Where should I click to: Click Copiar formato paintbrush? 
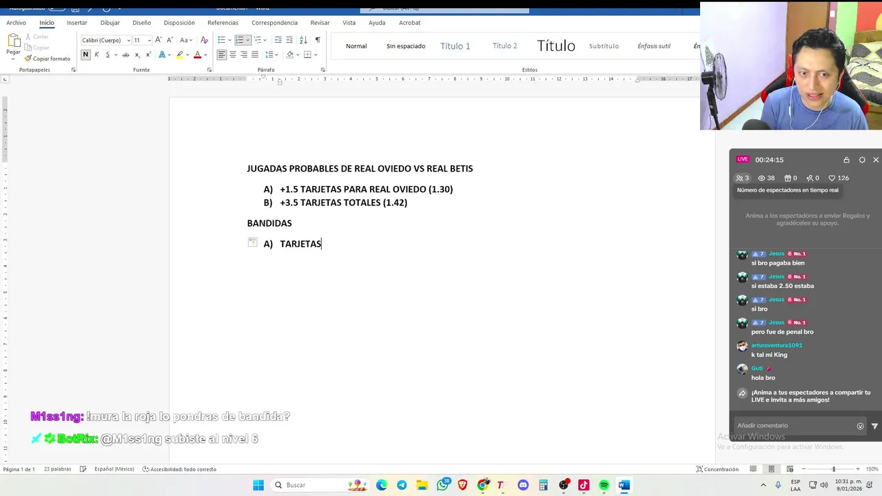click(47, 59)
